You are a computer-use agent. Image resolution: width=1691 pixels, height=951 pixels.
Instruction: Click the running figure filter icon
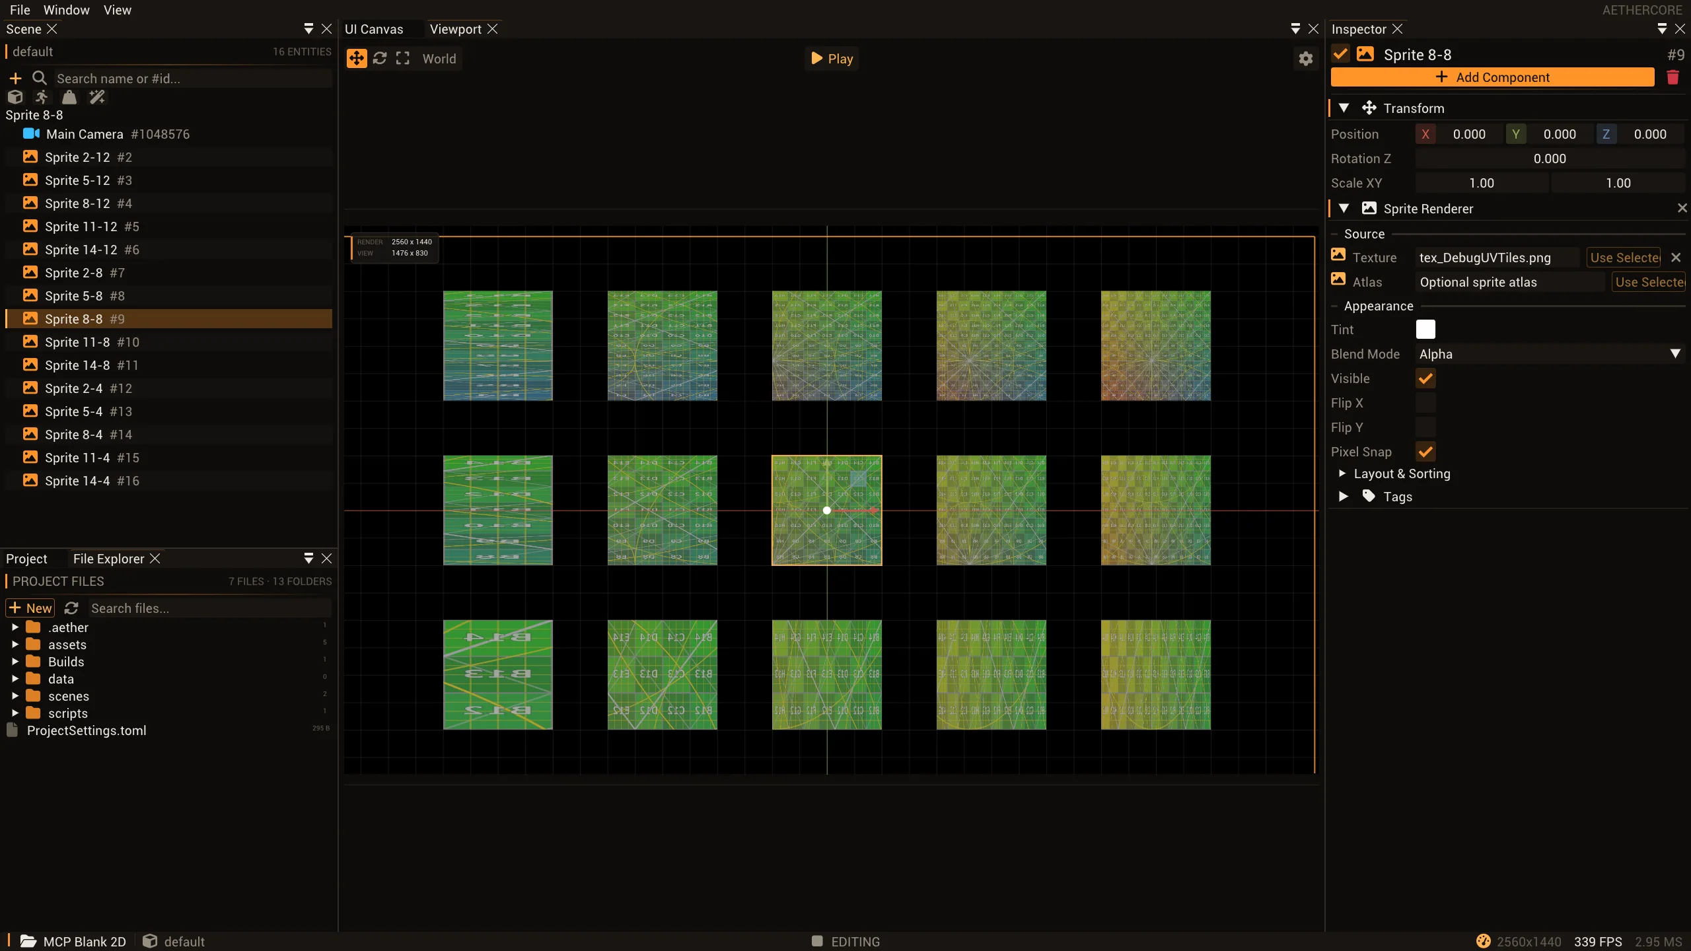[42, 97]
